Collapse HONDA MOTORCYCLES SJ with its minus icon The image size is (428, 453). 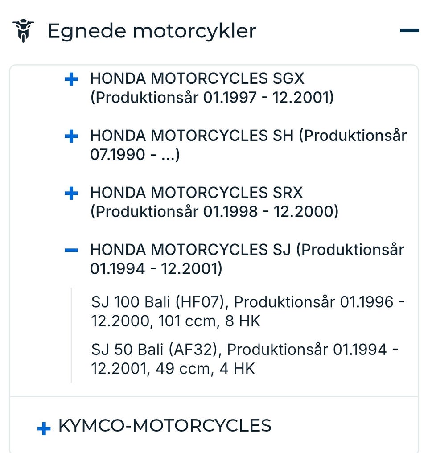pos(71,251)
